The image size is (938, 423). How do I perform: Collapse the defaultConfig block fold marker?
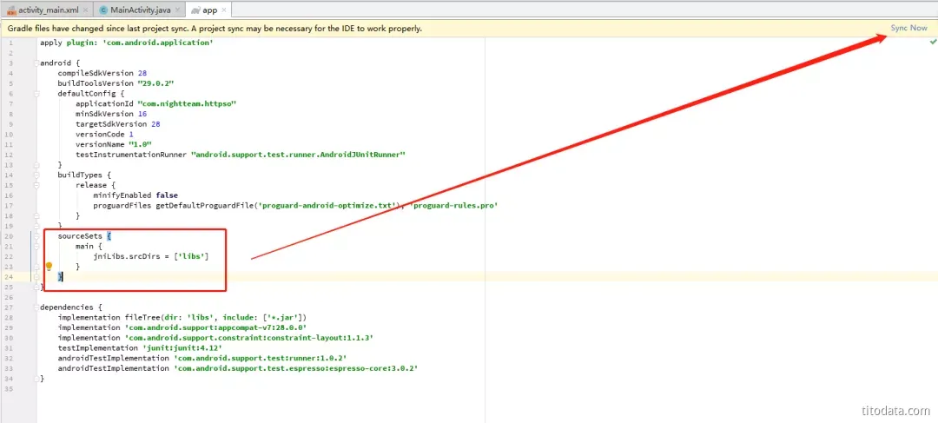37,93
